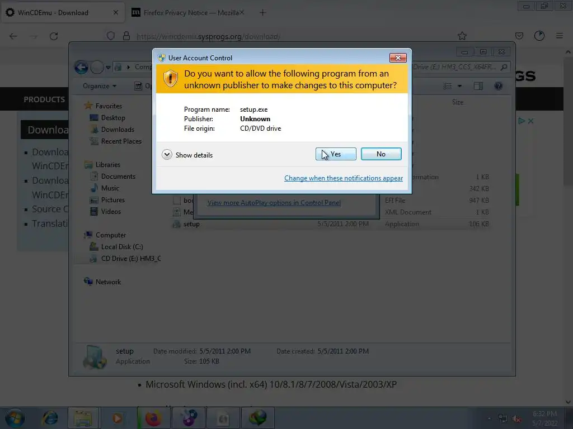Bookmark page with the star icon
The image size is (573, 429).
pos(462,36)
